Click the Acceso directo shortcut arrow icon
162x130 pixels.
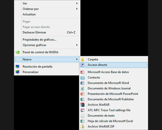pyautogui.click(x=82, y=65)
